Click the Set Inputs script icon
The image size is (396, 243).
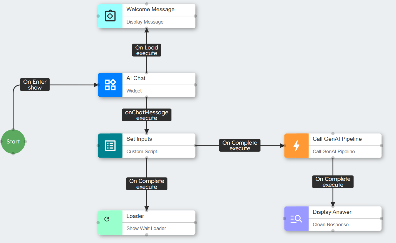point(110,146)
